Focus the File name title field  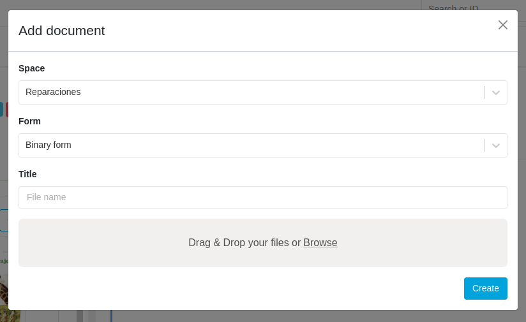pos(262,197)
